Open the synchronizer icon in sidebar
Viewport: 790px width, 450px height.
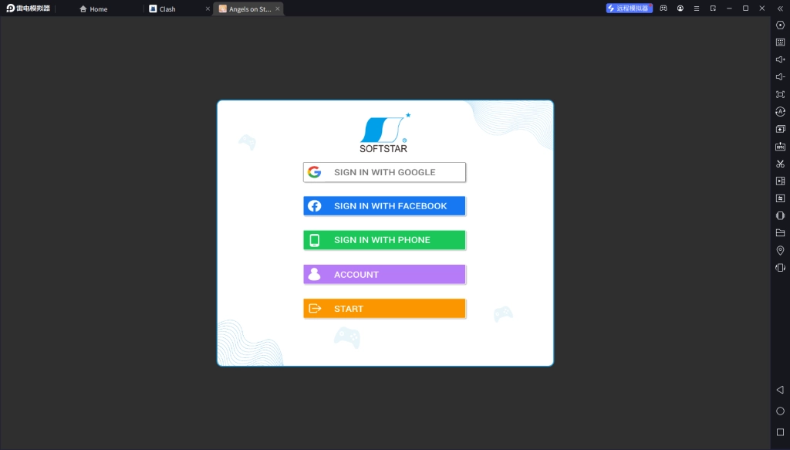(x=781, y=198)
